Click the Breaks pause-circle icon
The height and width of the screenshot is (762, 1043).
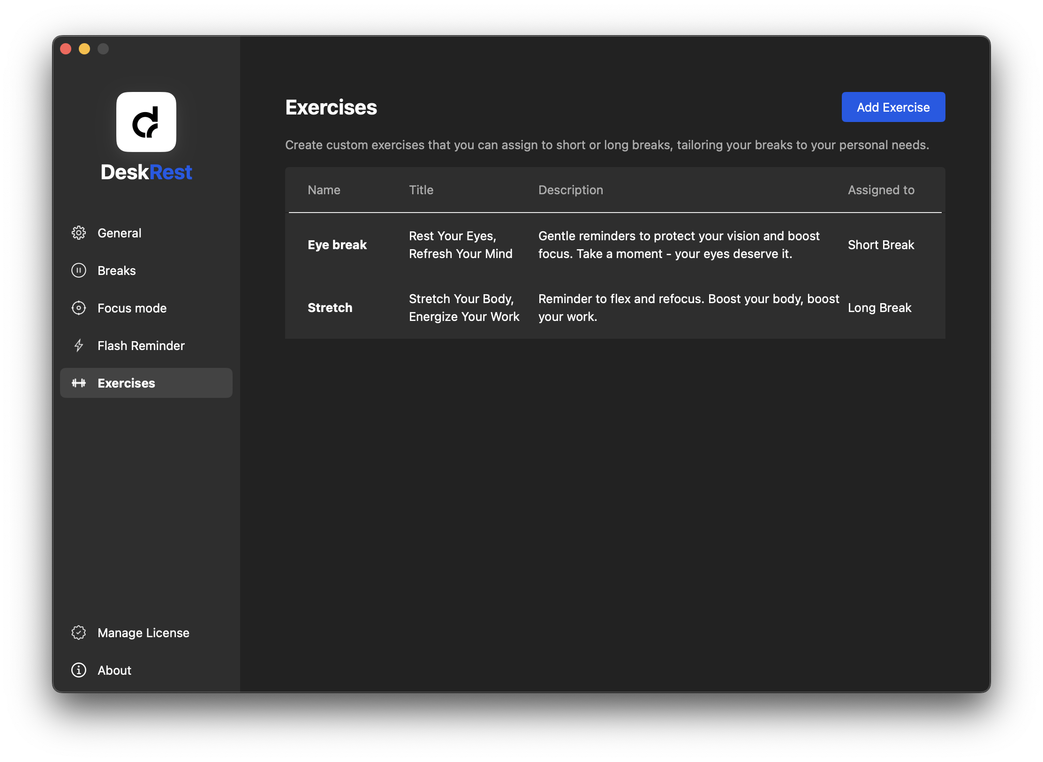pos(79,270)
